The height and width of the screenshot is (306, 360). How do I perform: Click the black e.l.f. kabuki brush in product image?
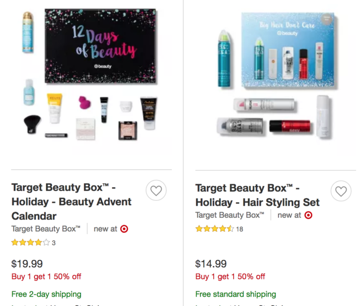pos(32,124)
